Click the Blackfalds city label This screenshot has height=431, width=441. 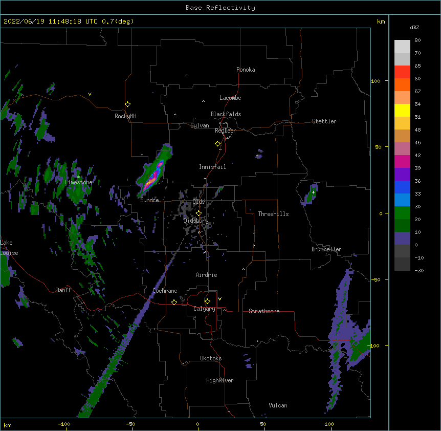(226, 114)
